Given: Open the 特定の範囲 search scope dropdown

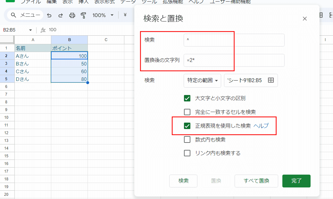Looking at the screenshot, I should [202, 80].
